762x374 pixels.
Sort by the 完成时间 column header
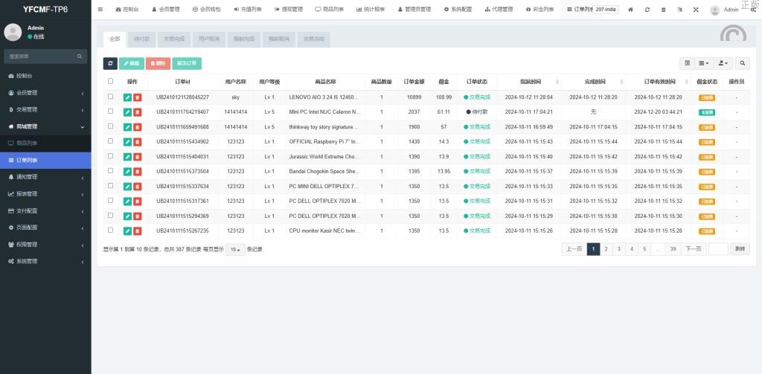[x=593, y=81]
